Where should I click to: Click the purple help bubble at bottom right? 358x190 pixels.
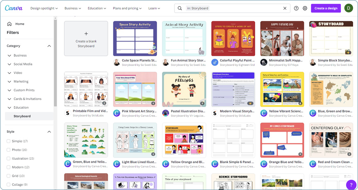point(351,185)
